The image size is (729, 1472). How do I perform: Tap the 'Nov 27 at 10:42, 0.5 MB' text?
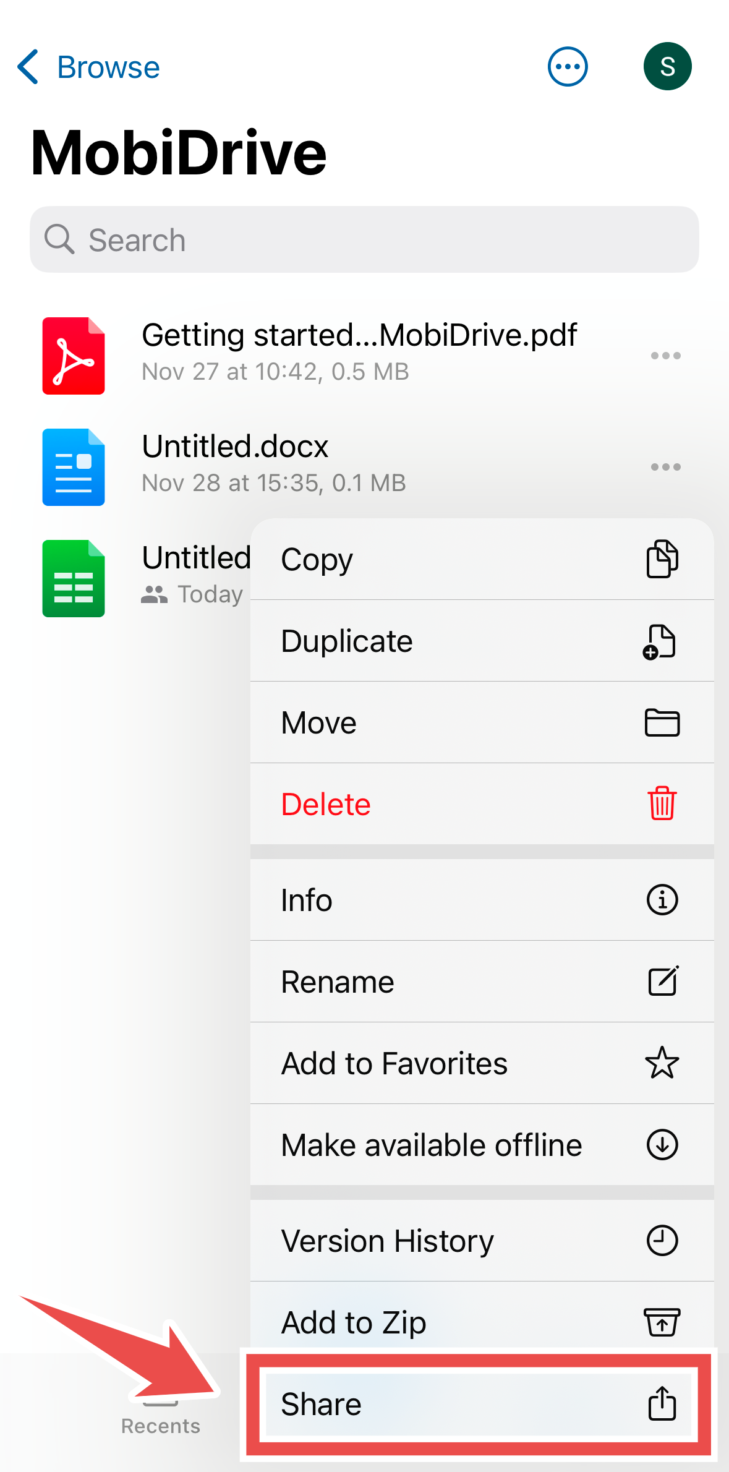click(x=275, y=372)
